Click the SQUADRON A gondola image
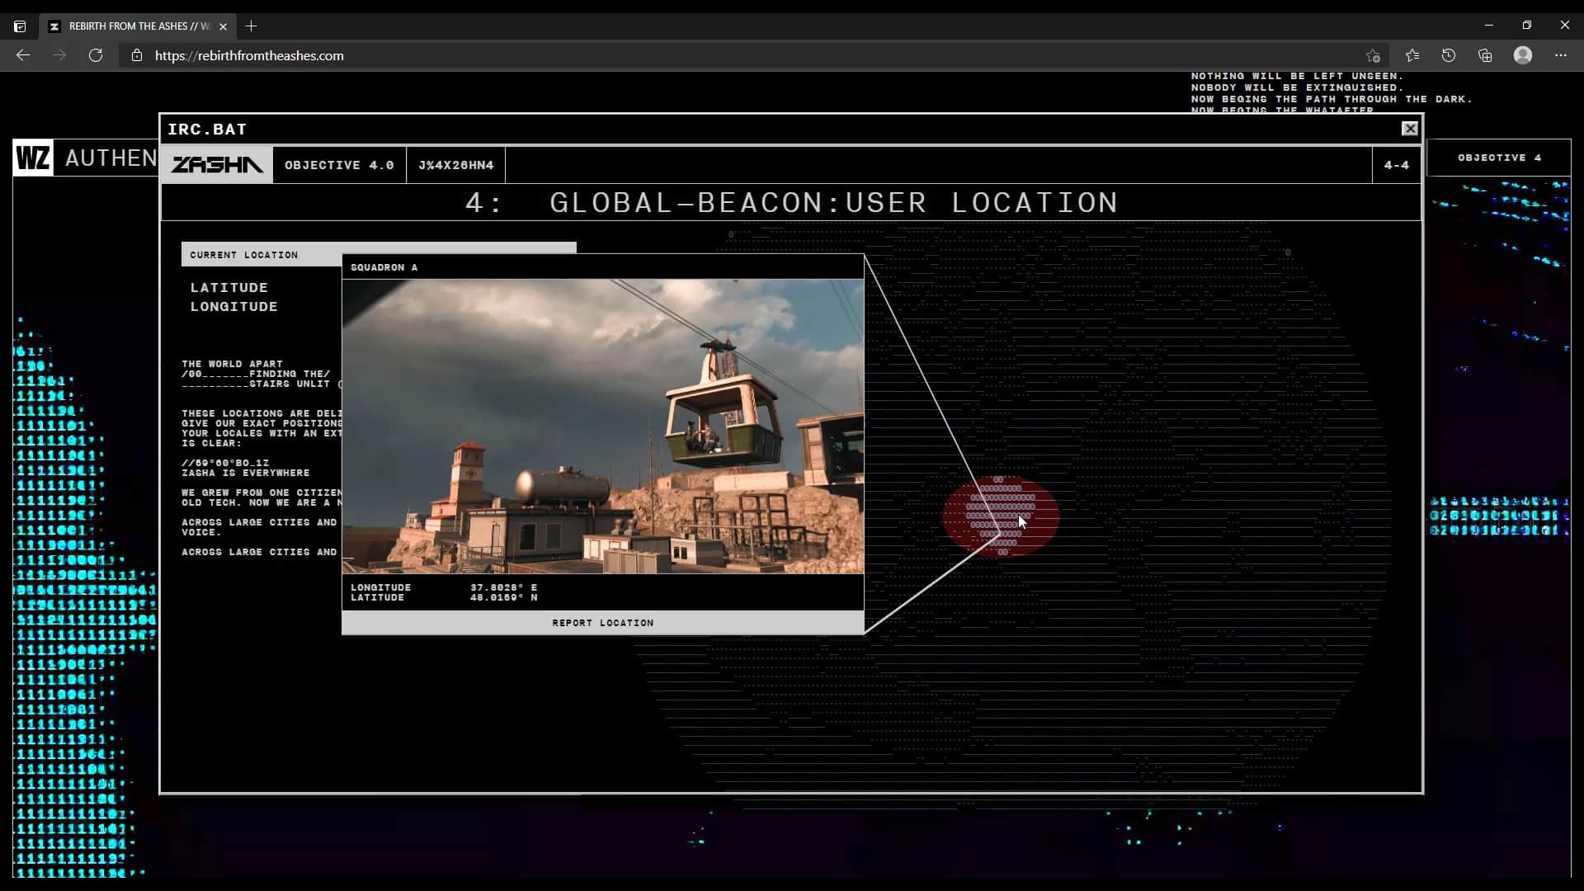 pyautogui.click(x=603, y=426)
